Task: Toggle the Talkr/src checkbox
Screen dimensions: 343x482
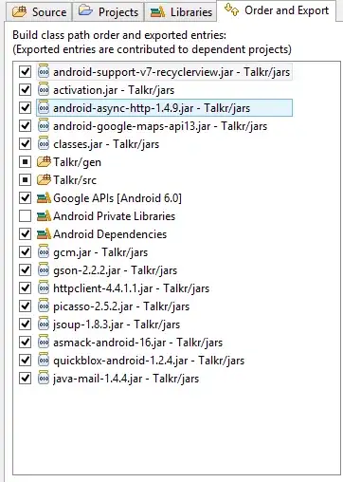Action: click(25, 180)
